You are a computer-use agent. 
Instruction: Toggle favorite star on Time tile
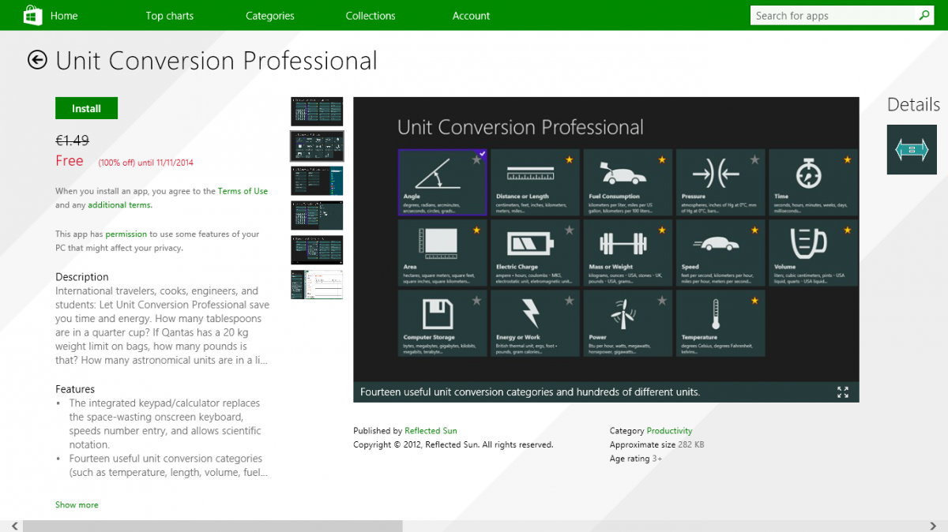tap(848, 159)
